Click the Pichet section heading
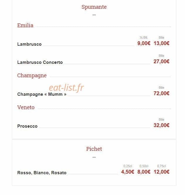 coord(94,149)
